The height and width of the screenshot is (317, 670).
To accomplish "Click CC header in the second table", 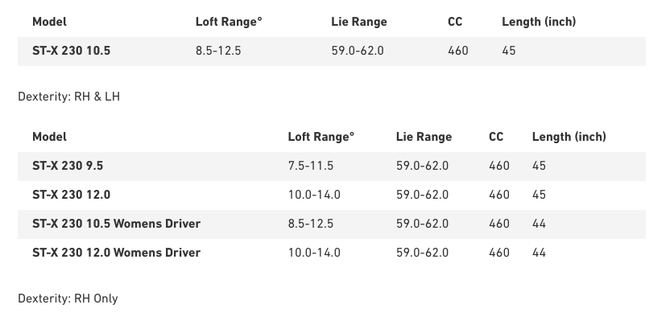I will pyautogui.click(x=496, y=137).
